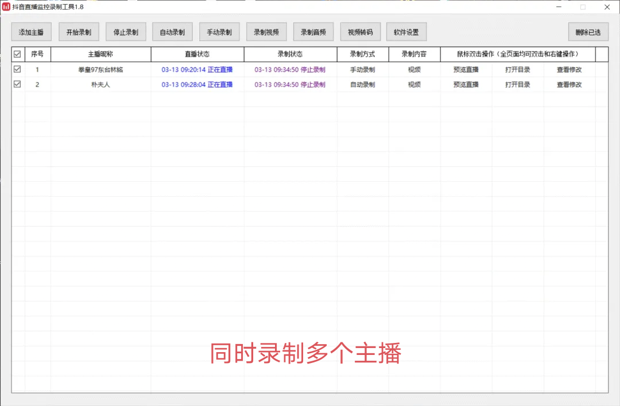Click live status 03-13 09:20:14 正在直播
Viewport: 620px width, 406px height.
(197, 69)
